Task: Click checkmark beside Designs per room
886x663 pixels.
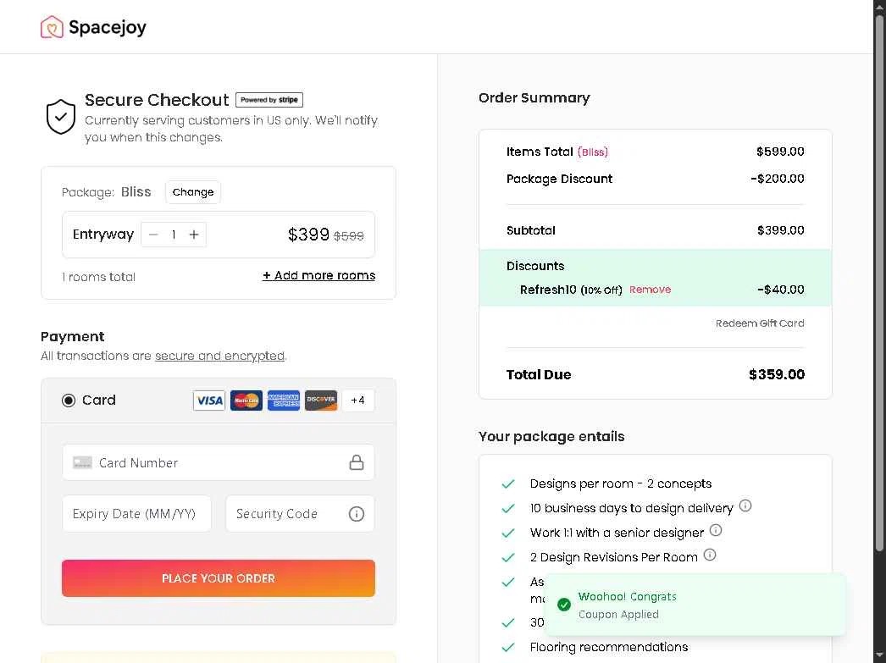Action: 508,484
